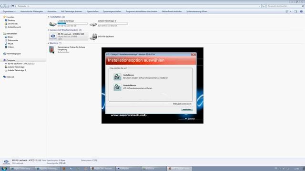Viewport: 305px width, 171px height.
Task: Close the Catalyst Installationsmanager dialog
Action: click(x=193, y=55)
